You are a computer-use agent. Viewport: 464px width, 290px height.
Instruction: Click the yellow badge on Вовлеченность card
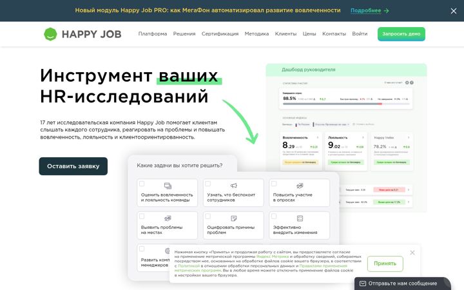click(x=300, y=162)
